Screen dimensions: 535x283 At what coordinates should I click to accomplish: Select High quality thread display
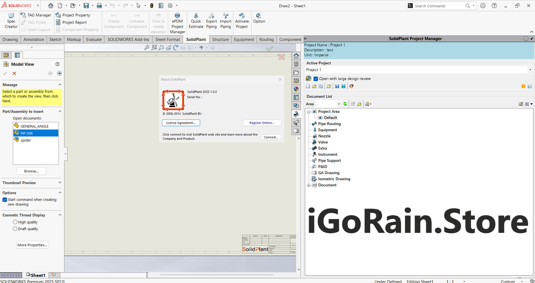pyautogui.click(x=15, y=222)
